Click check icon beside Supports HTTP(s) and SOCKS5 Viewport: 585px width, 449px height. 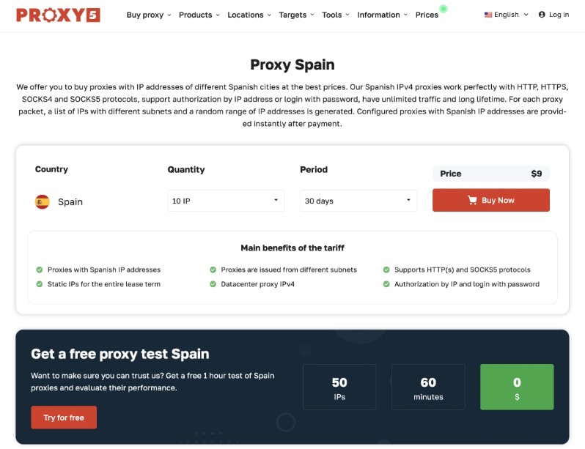pyautogui.click(x=386, y=270)
